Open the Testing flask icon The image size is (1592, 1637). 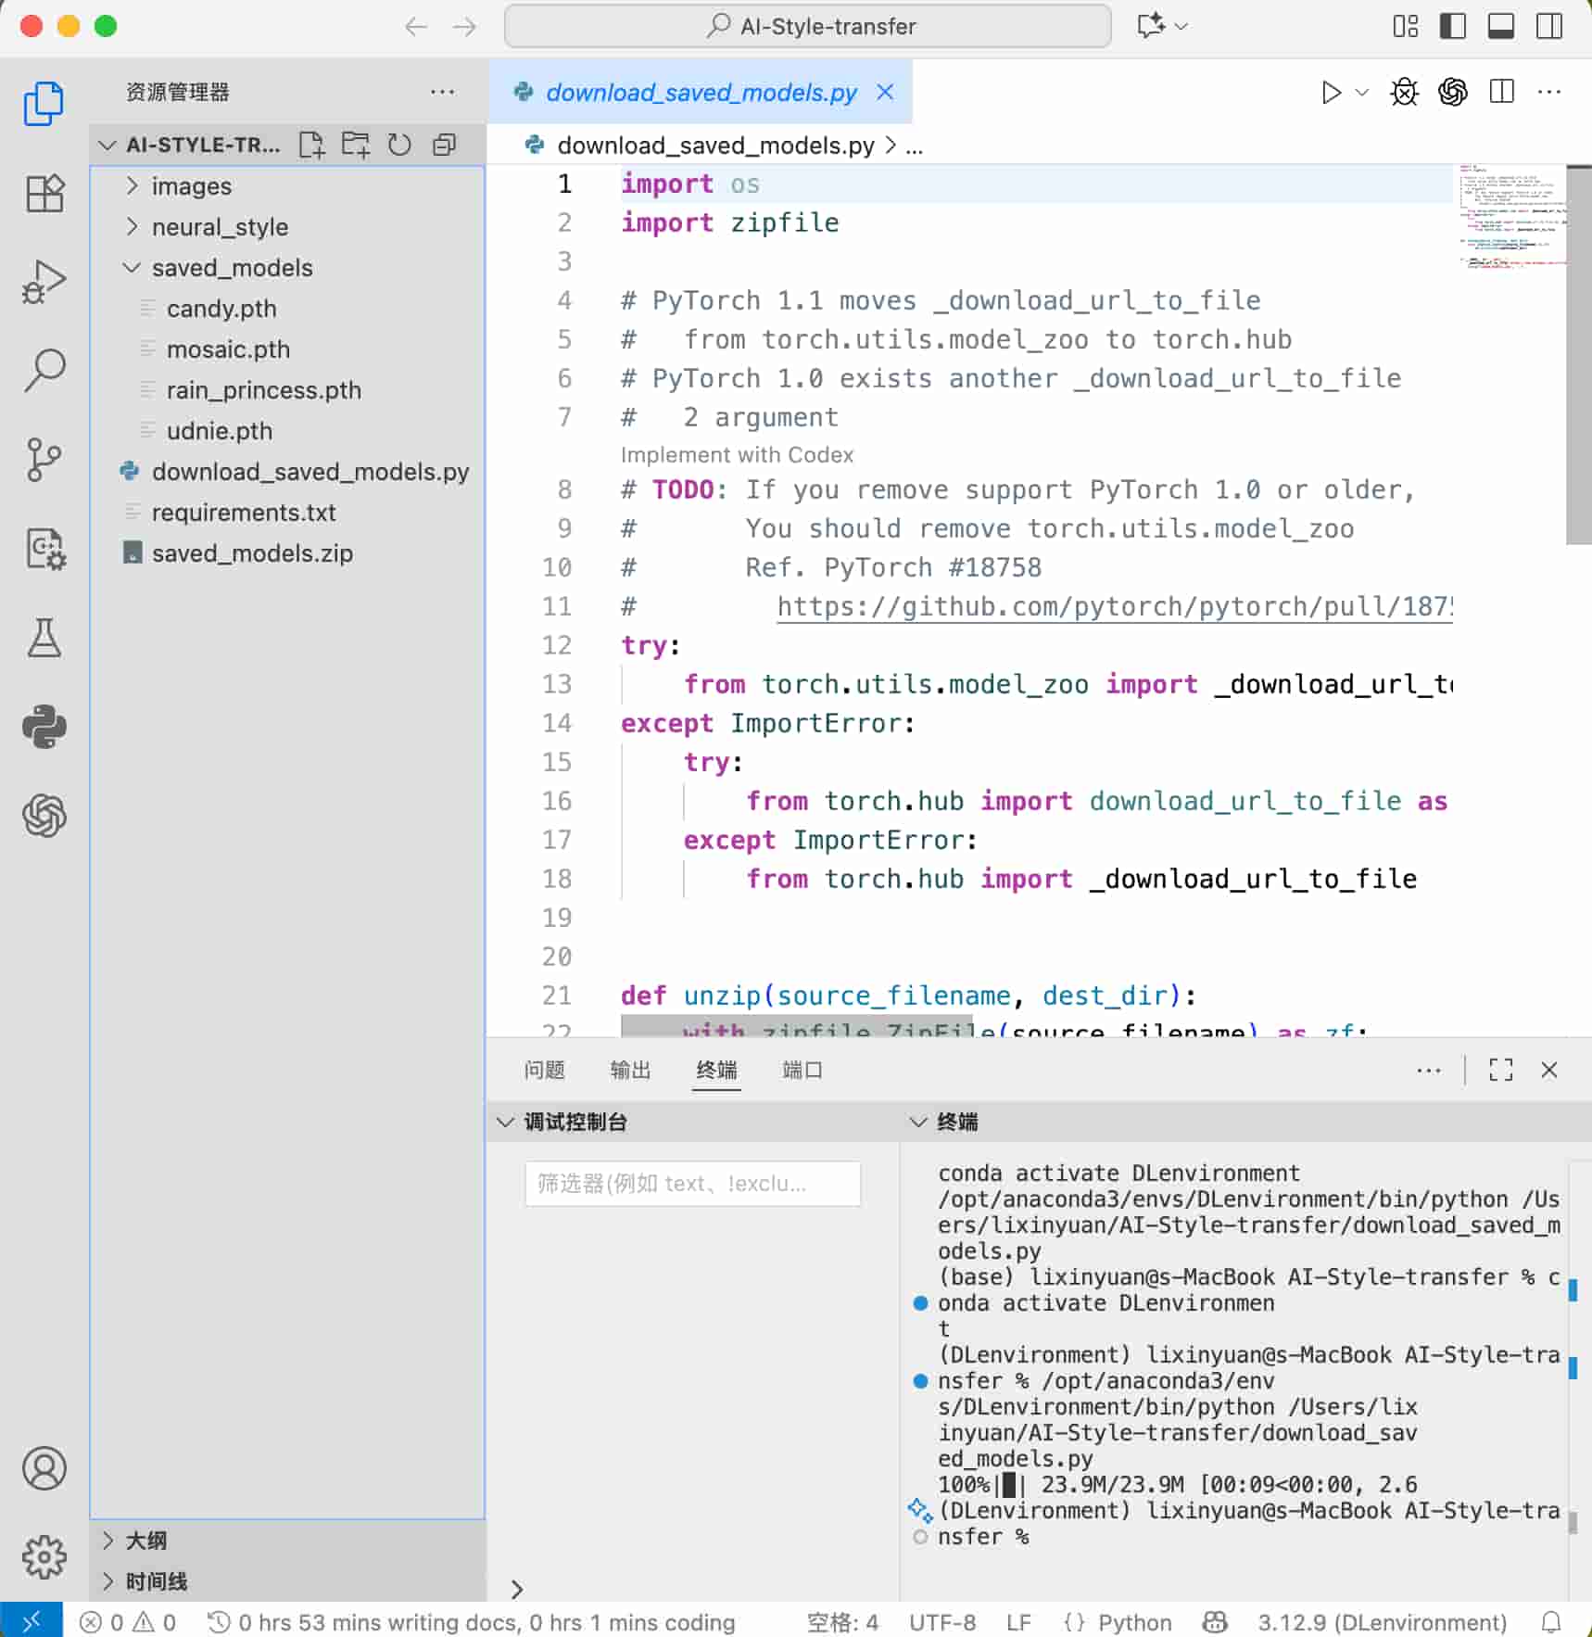[44, 638]
